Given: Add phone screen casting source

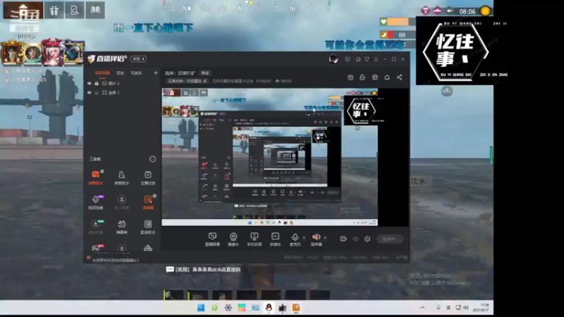Looking at the screenshot, I should [x=255, y=239].
